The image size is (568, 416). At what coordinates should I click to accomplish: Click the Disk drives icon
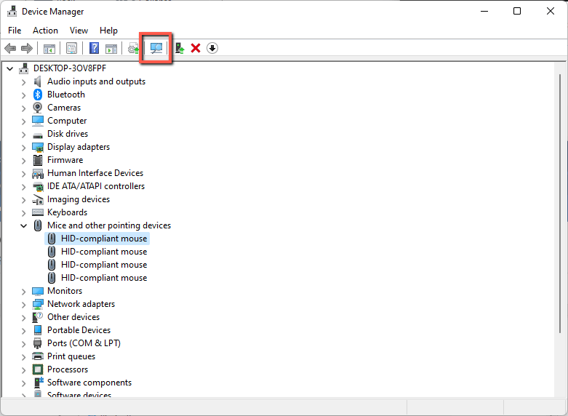(38, 135)
